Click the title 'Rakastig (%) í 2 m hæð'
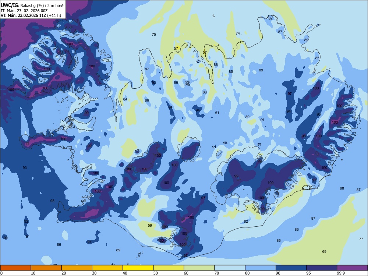The height and width of the screenshot is (276, 368). pyautogui.click(x=42, y=5)
